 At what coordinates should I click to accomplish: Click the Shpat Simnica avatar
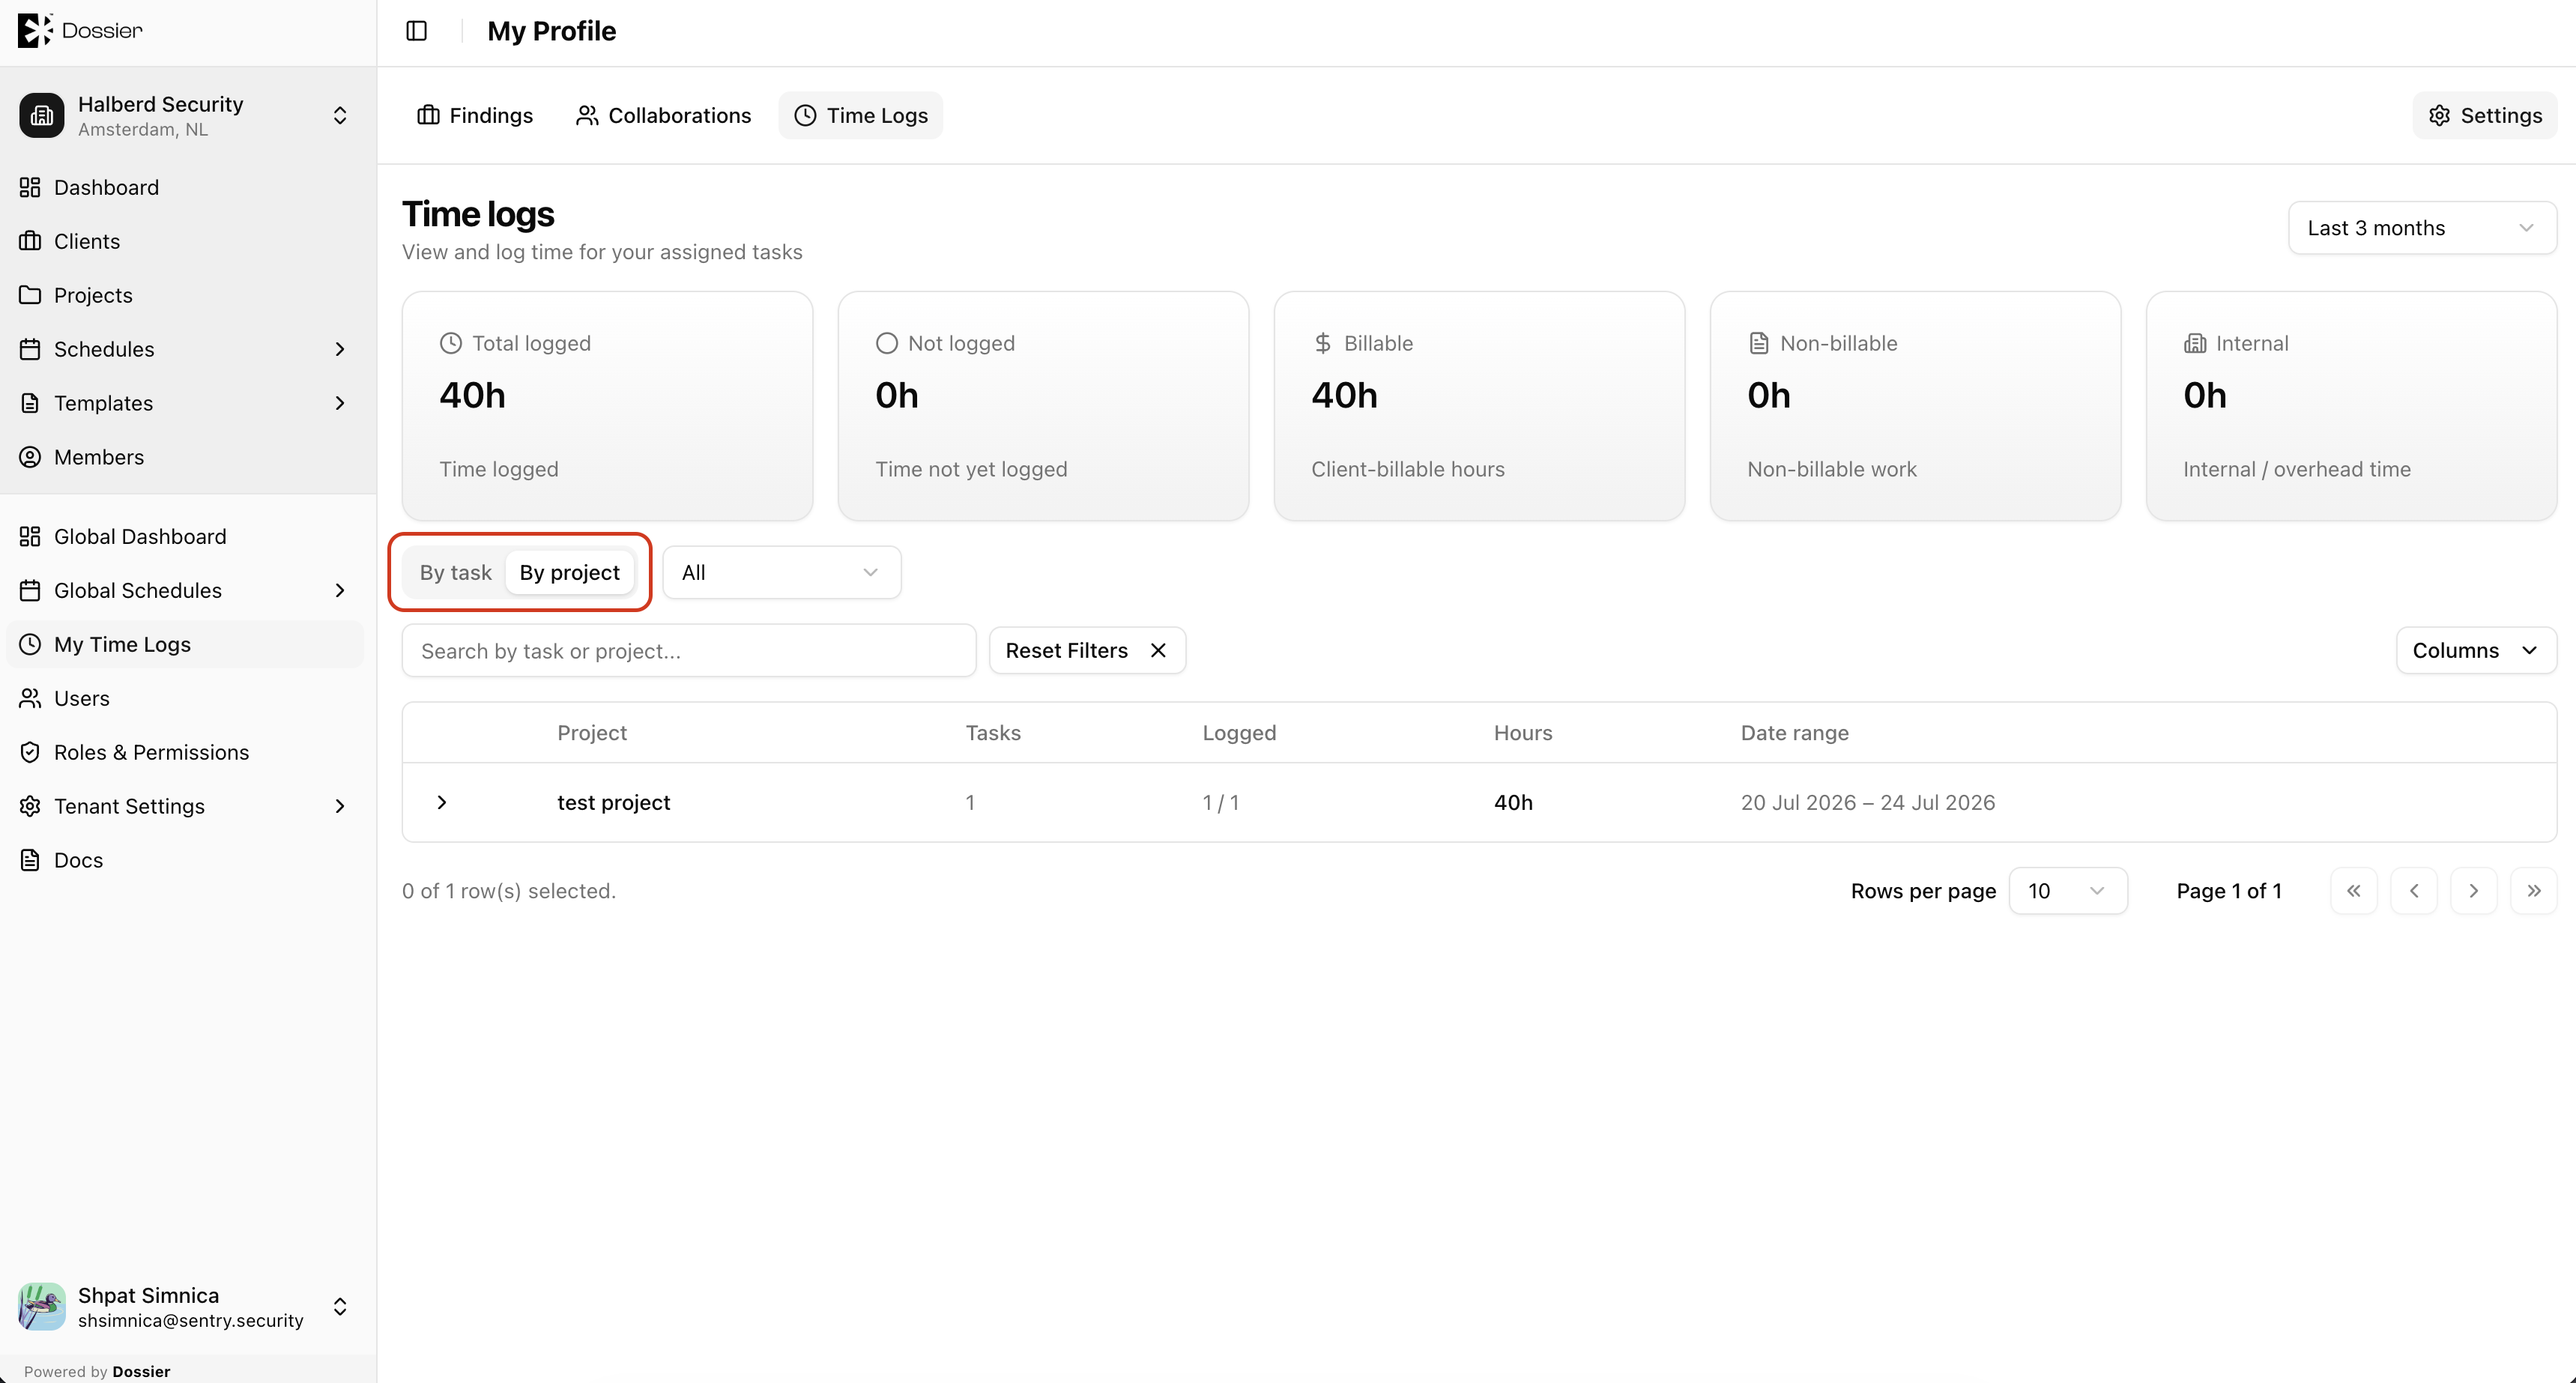click(42, 1306)
